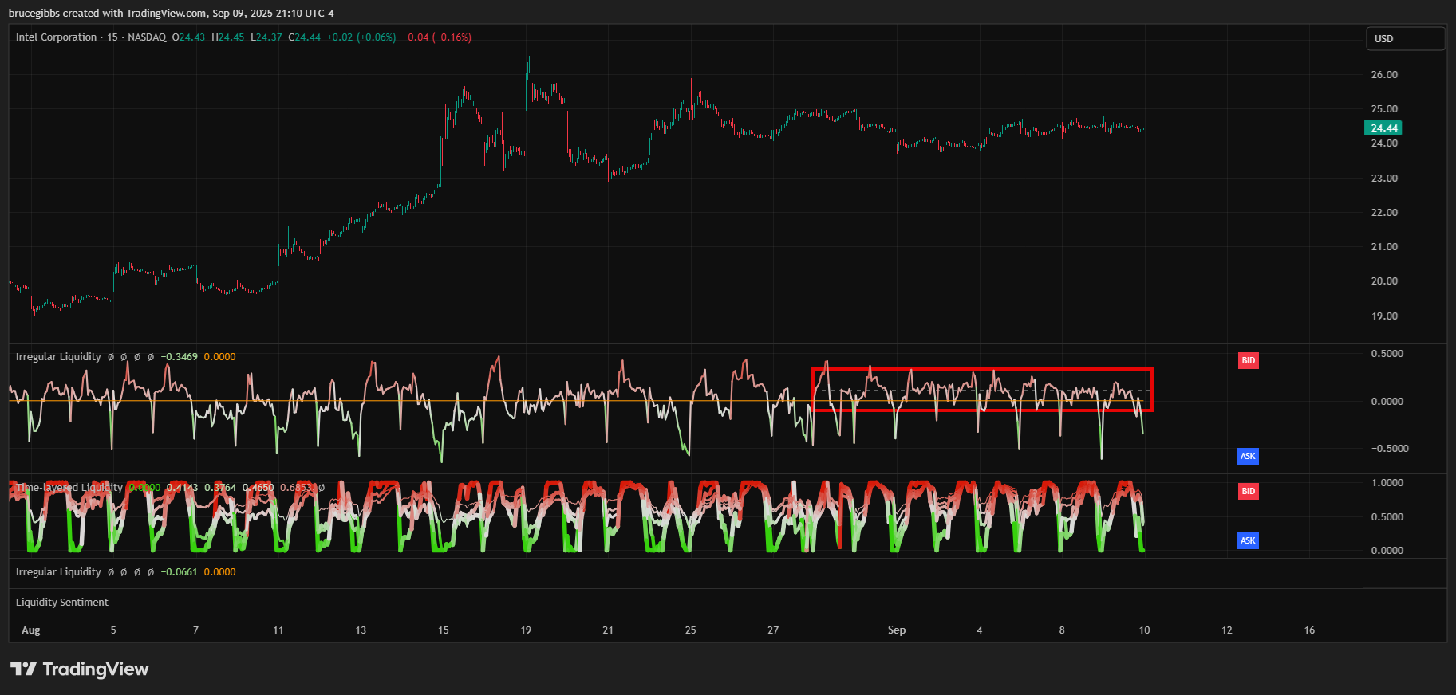This screenshot has height=695, width=1456.
Task: Click the 0.4650 Time-layered Liquidity value
Action: click(258, 487)
